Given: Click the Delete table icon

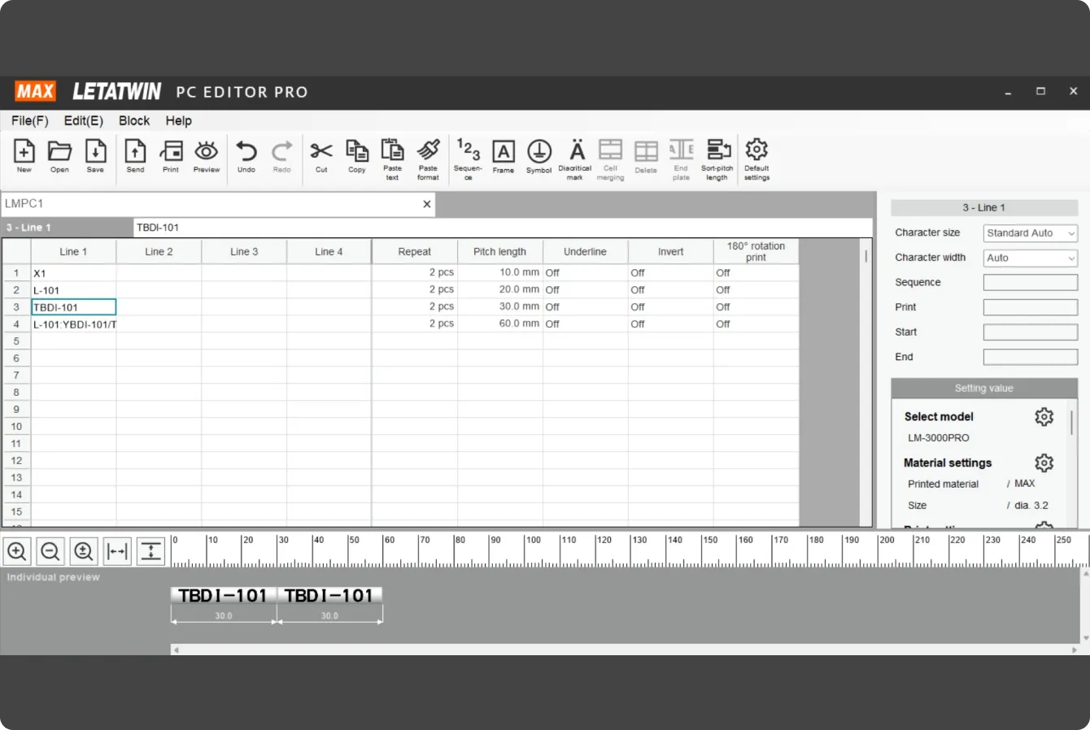Looking at the screenshot, I should coord(646,155).
